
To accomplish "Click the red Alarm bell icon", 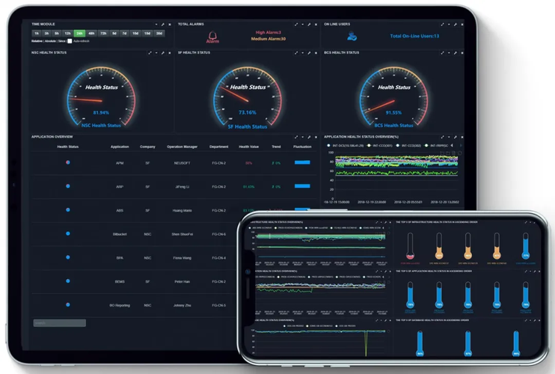I will click(212, 37).
